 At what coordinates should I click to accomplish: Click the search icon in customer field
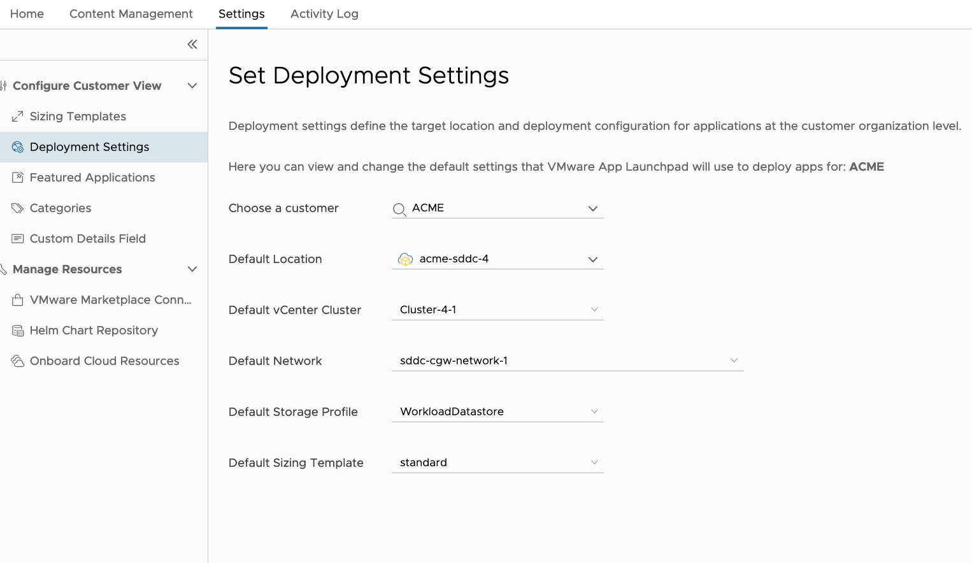399,209
